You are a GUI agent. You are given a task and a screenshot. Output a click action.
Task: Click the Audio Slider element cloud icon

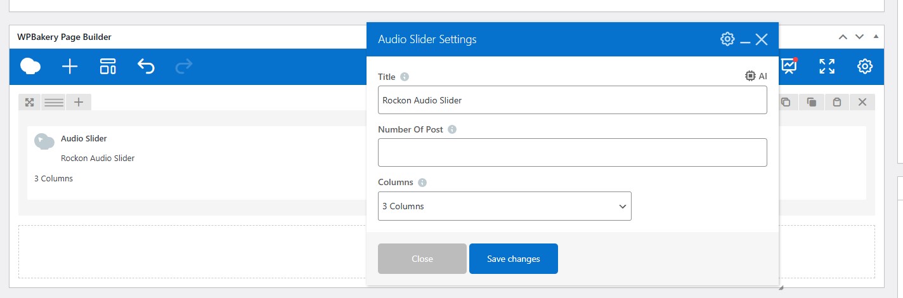coord(44,141)
